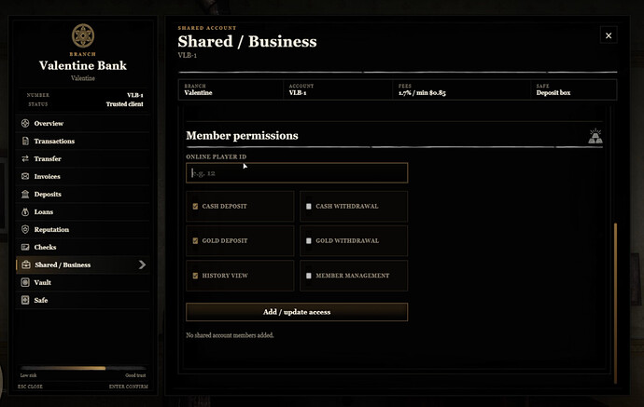Close the Shared / Business panel
The image size is (644, 407).
tap(609, 35)
